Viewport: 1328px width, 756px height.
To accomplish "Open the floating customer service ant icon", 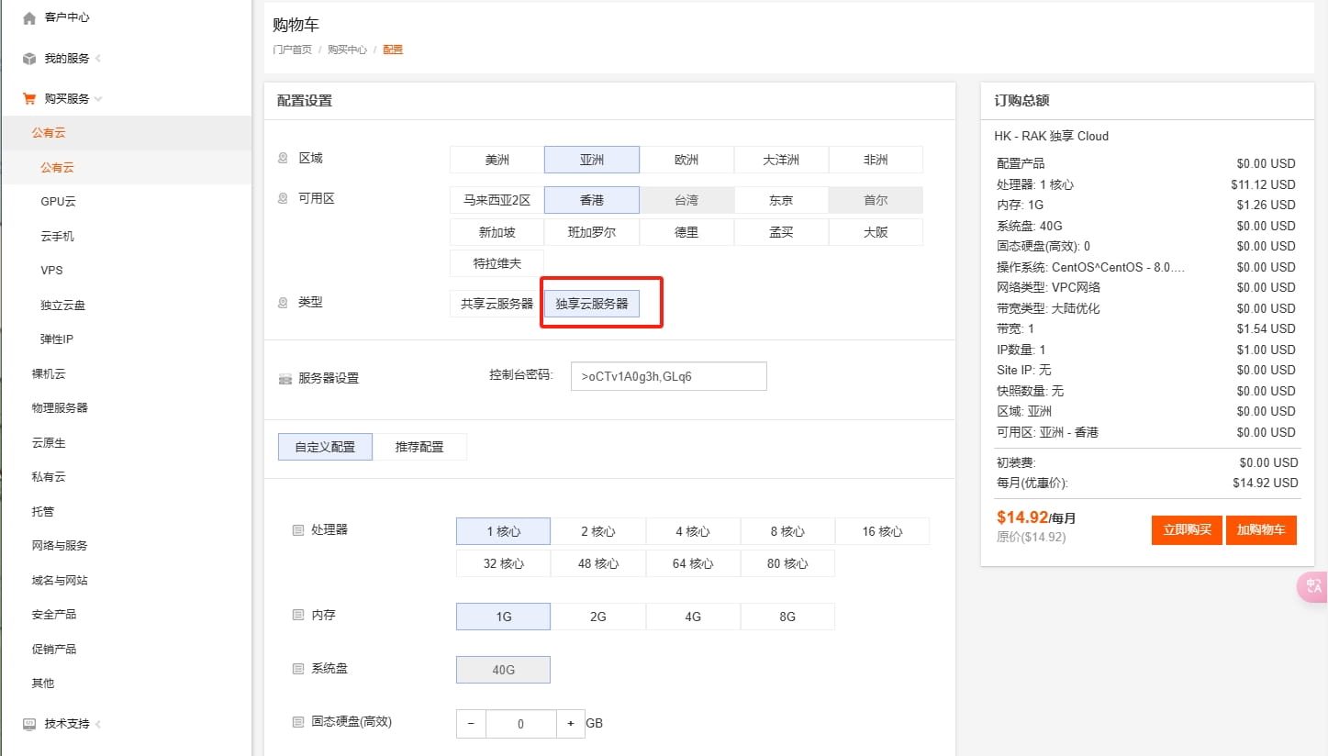I will point(1312,586).
